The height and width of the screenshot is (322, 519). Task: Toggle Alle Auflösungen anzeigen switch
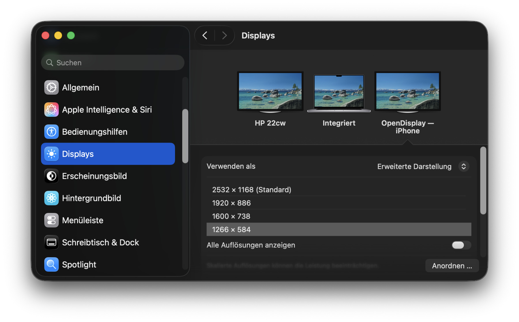pos(461,245)
